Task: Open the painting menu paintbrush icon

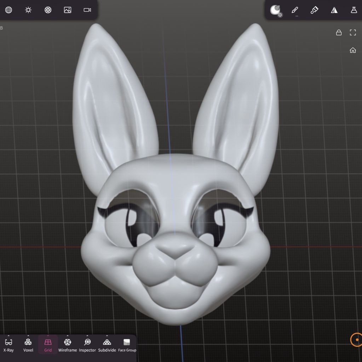Action: [x=314, y=10]
